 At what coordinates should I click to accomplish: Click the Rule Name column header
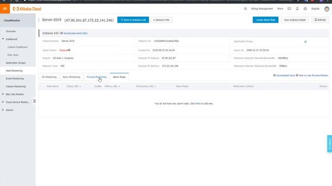[52, 86]
